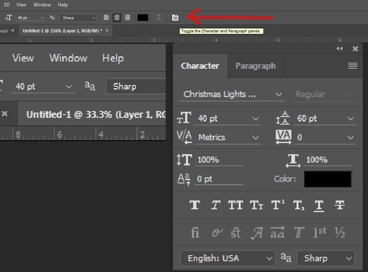Click the vertical scale icon
The height and width of the screenshot is (272, 368).
(184, 160)
